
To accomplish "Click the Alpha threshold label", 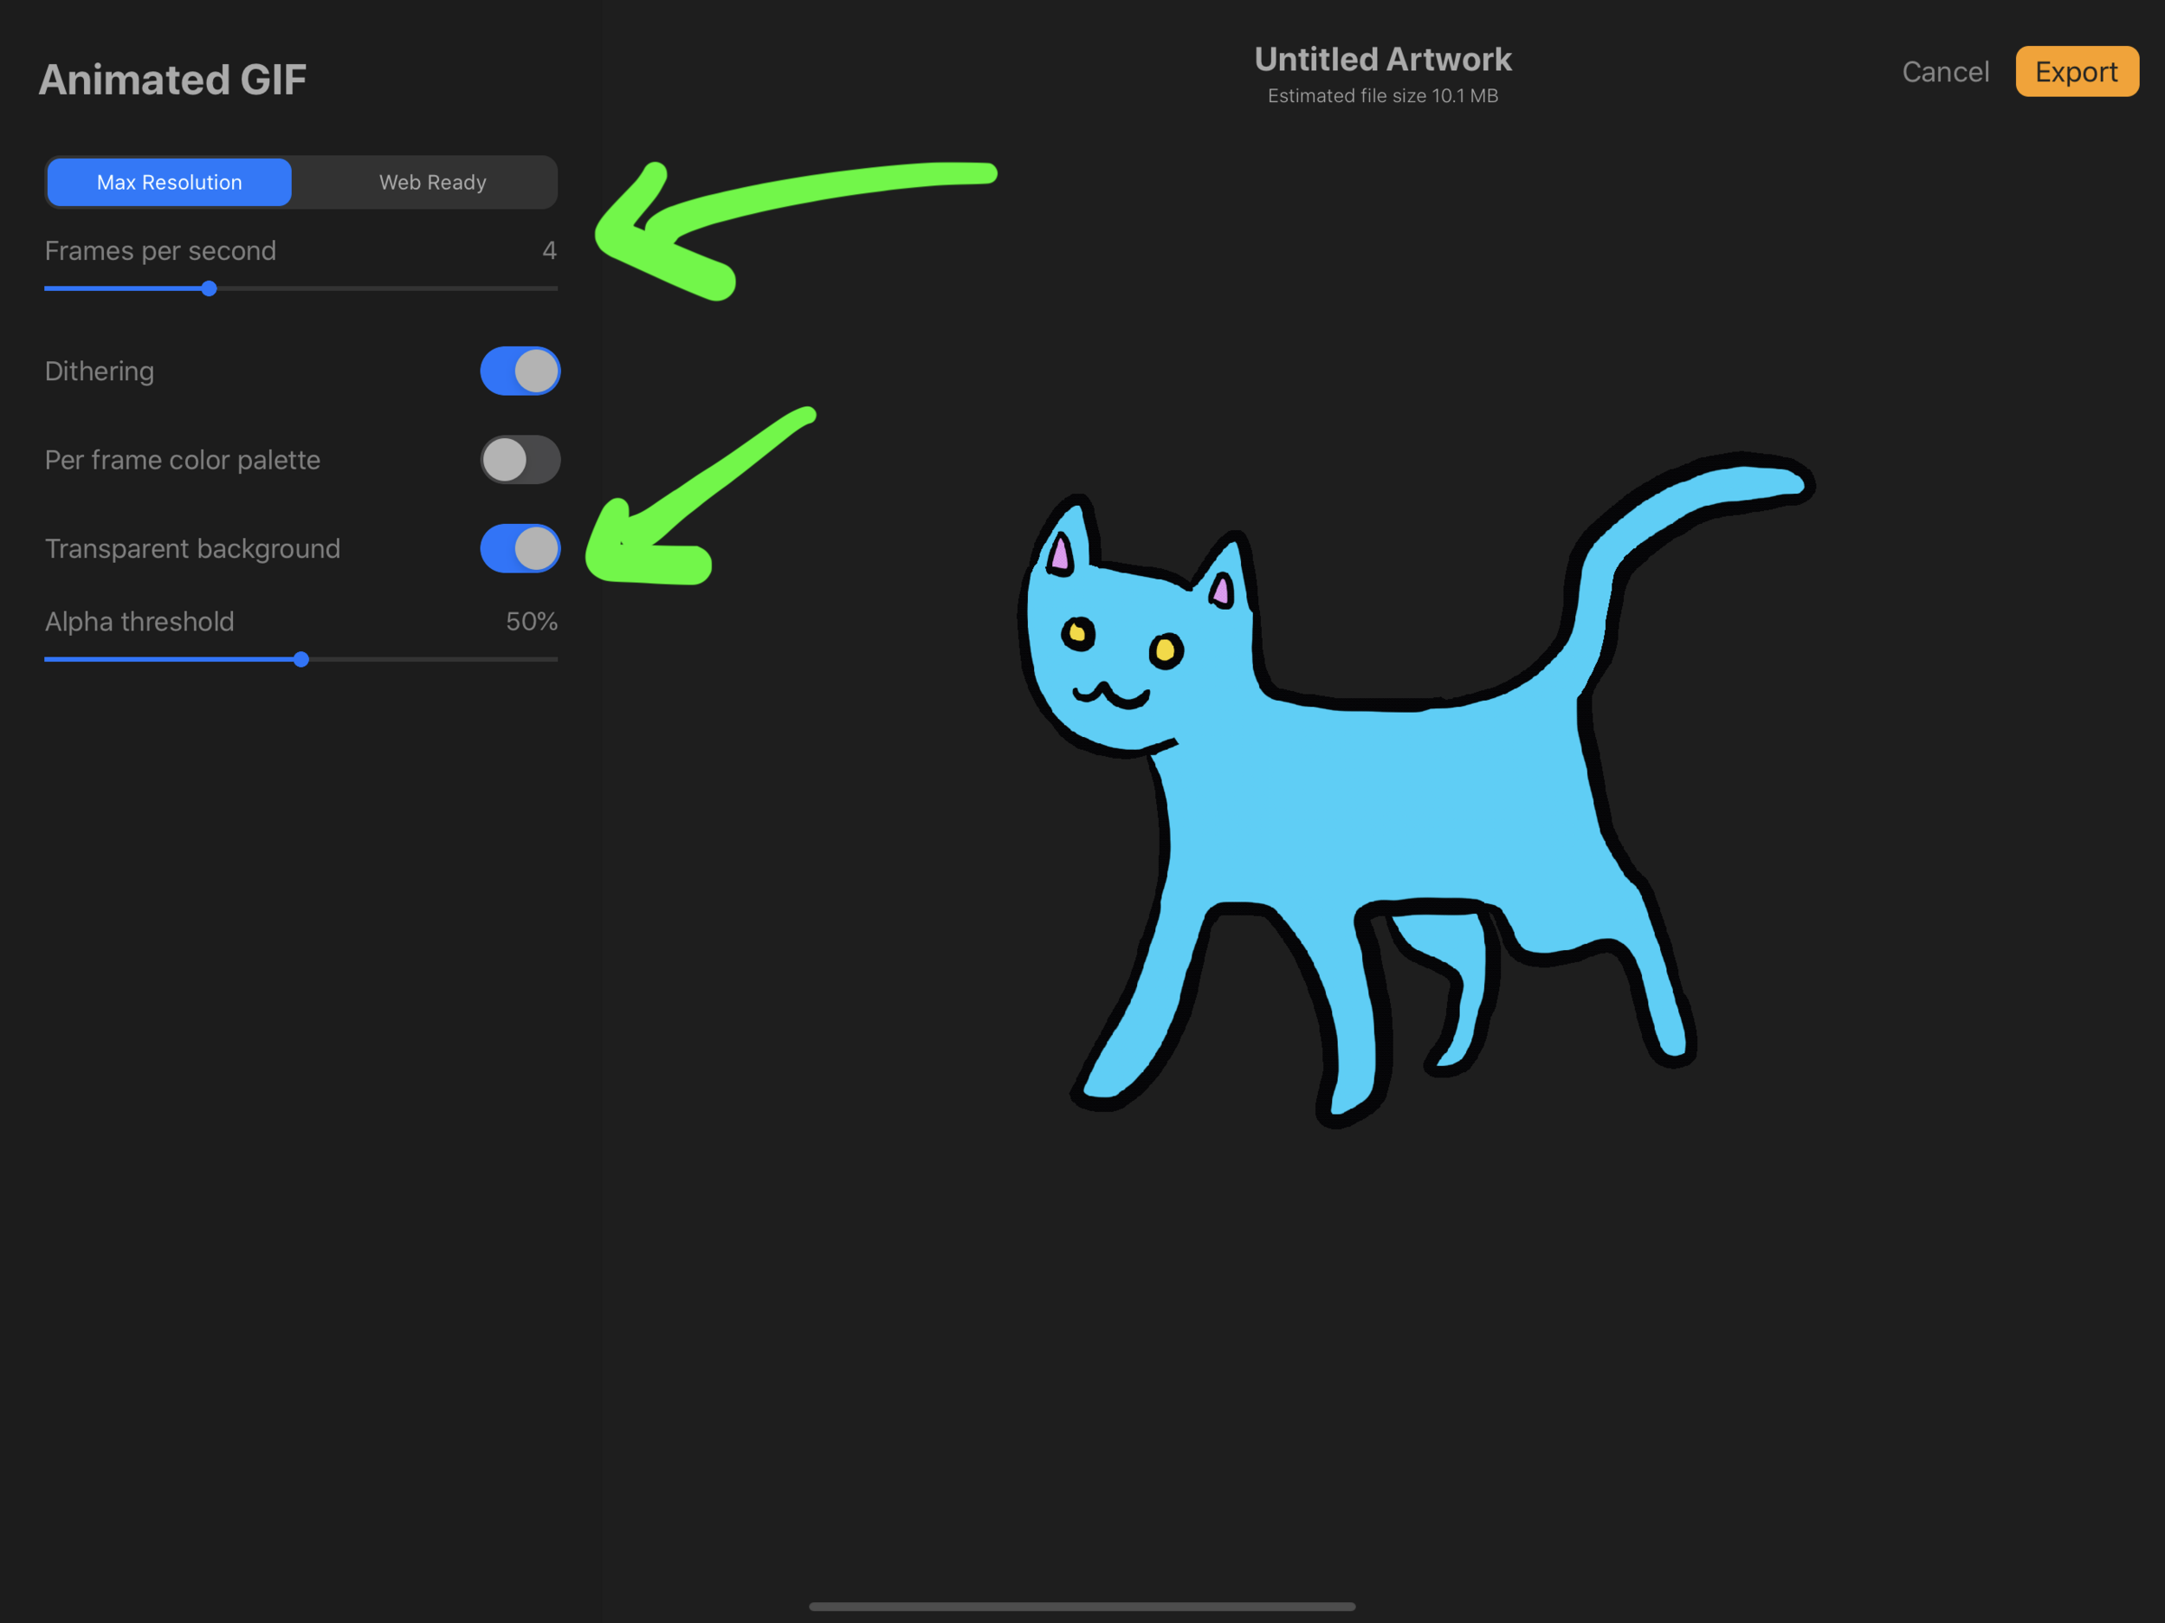I will [138, 622].
